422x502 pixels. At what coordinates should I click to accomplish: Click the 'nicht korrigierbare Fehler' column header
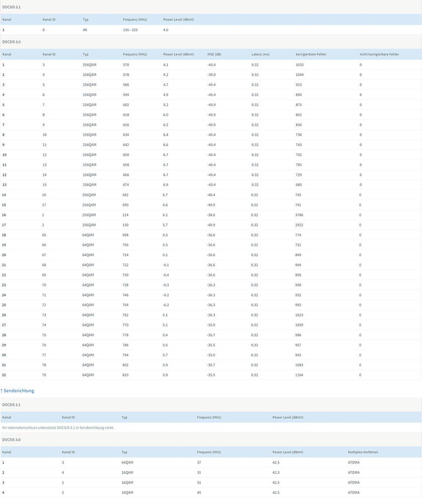(379, 54)
